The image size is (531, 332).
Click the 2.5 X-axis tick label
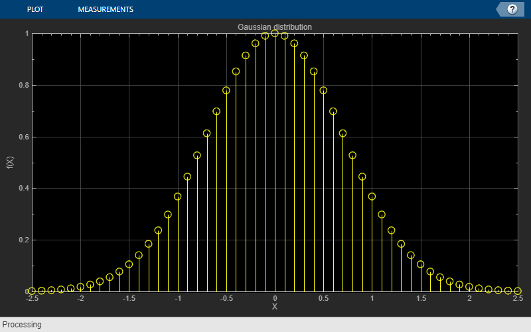(518, 298)
